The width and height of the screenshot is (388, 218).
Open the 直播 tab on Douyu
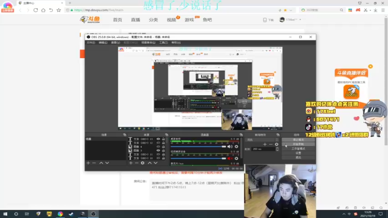(136, 20)
